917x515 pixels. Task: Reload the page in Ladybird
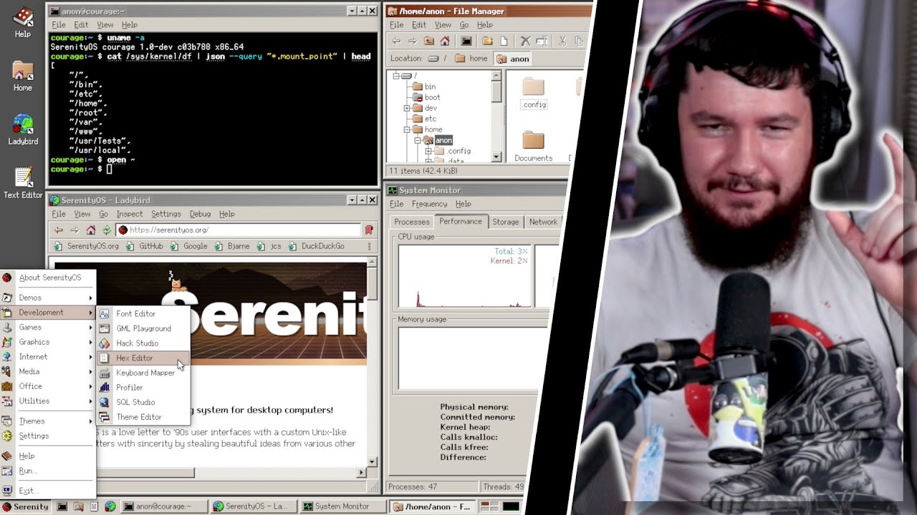point(107,230)
